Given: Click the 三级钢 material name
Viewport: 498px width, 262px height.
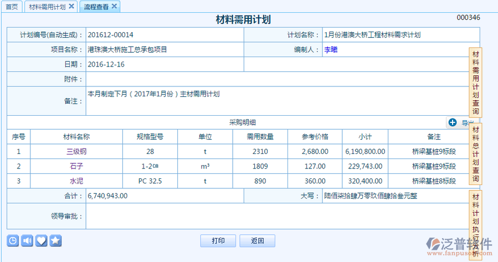Looking at the screenshot, I should 76,151.
